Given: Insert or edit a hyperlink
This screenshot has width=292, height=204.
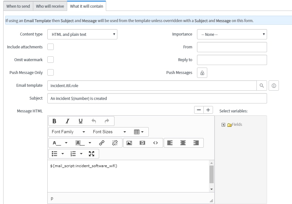Looking at the screenshot, I should click(x=102, y=143).
